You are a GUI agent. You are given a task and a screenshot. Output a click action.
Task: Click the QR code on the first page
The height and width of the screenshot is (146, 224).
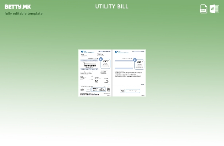[108, 89]
